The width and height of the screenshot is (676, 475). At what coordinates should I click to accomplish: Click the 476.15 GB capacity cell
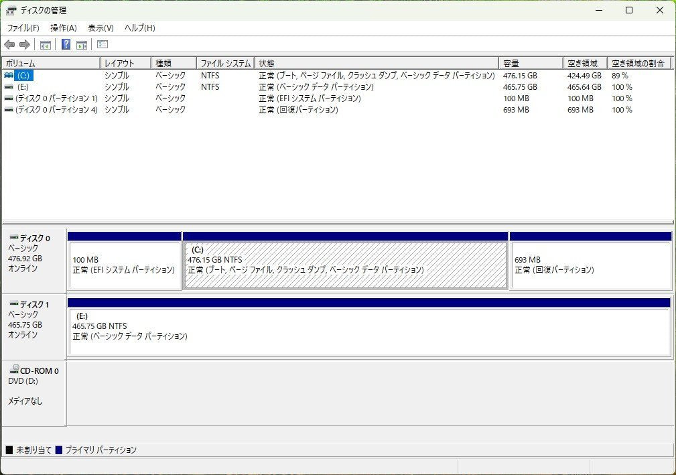tap(520, 76)
